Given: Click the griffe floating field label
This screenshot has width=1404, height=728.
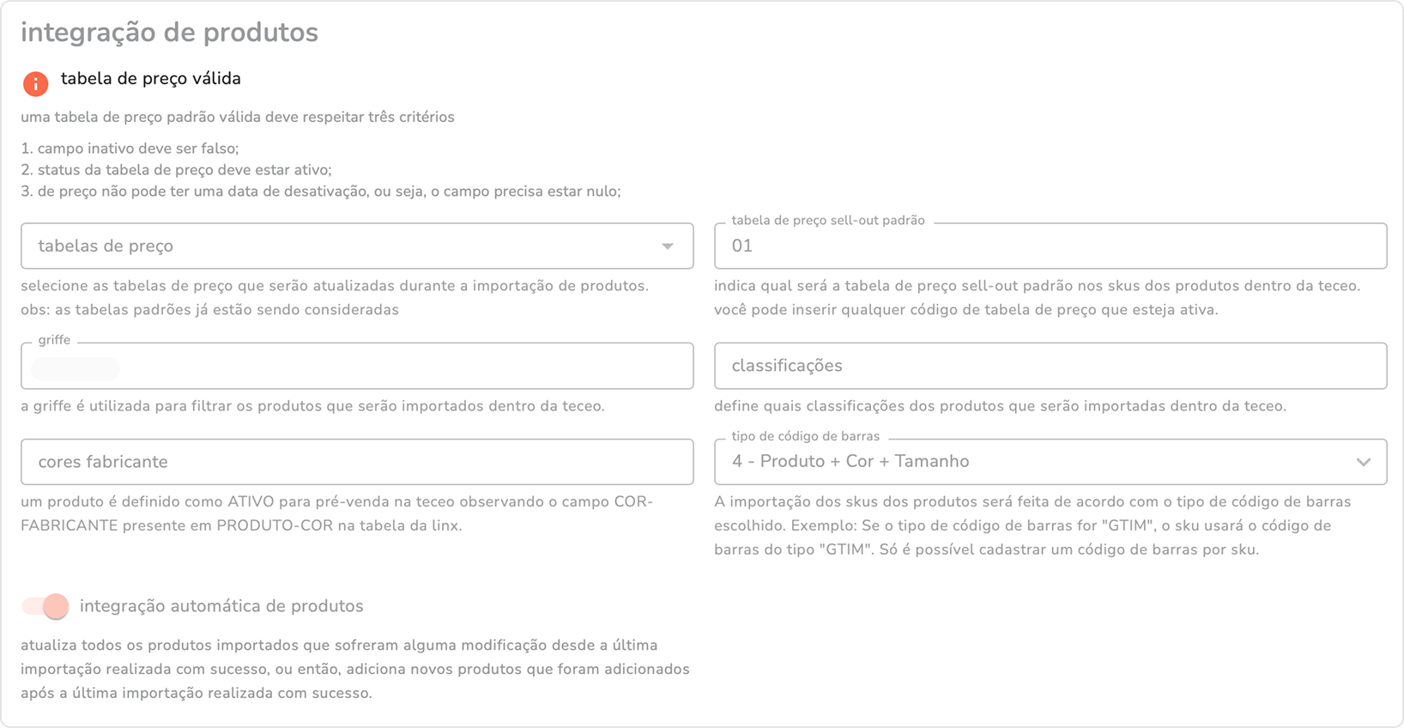Looking at the screenshot, I should [x=54, y=340].
